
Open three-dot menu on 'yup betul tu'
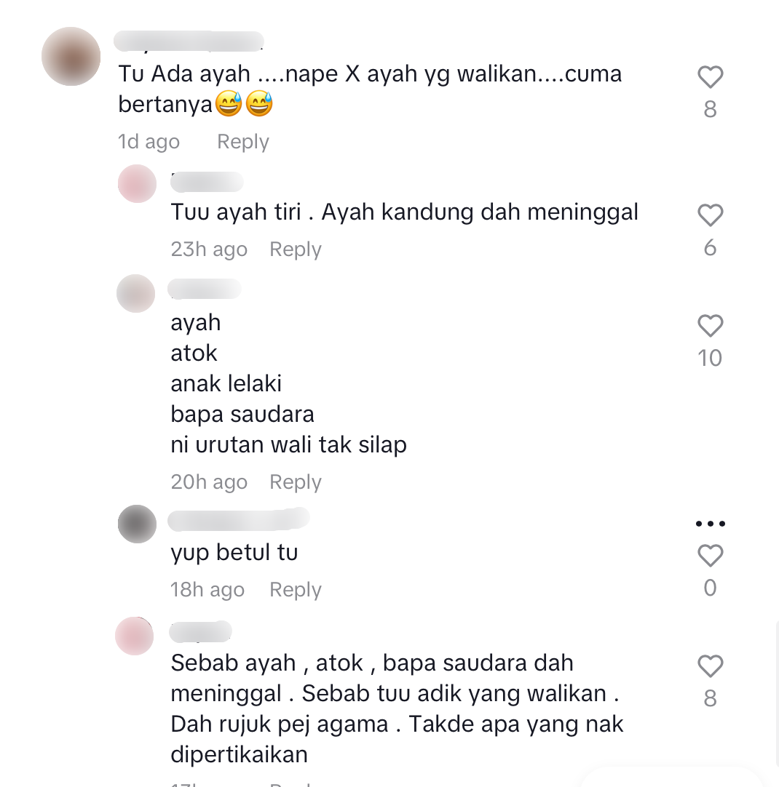coord(710,524)
